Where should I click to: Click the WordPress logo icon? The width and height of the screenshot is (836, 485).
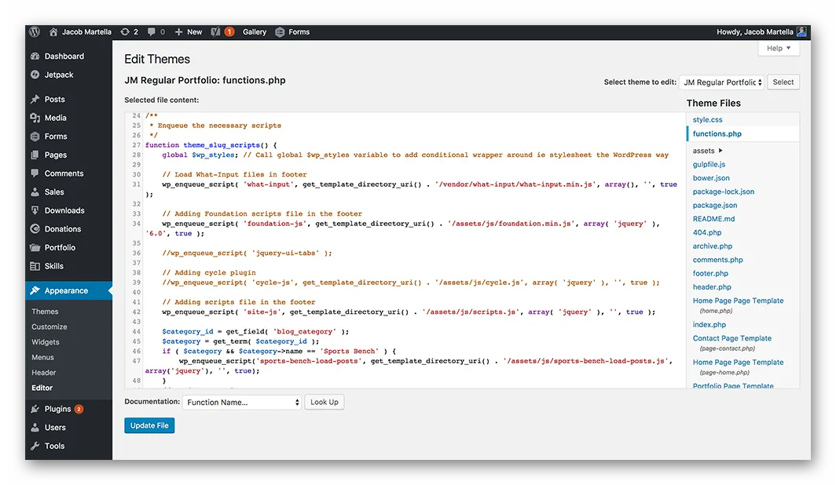(35, 32)
